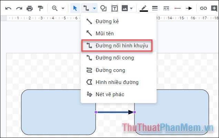
Task: Collapse the line tool dropdown arrow
Action: (94, 8)
